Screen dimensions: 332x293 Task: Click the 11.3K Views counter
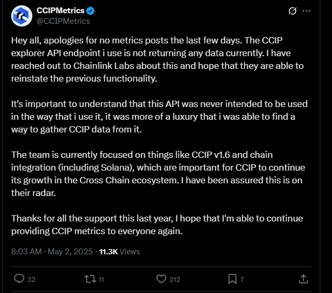[x=119, y=251]
